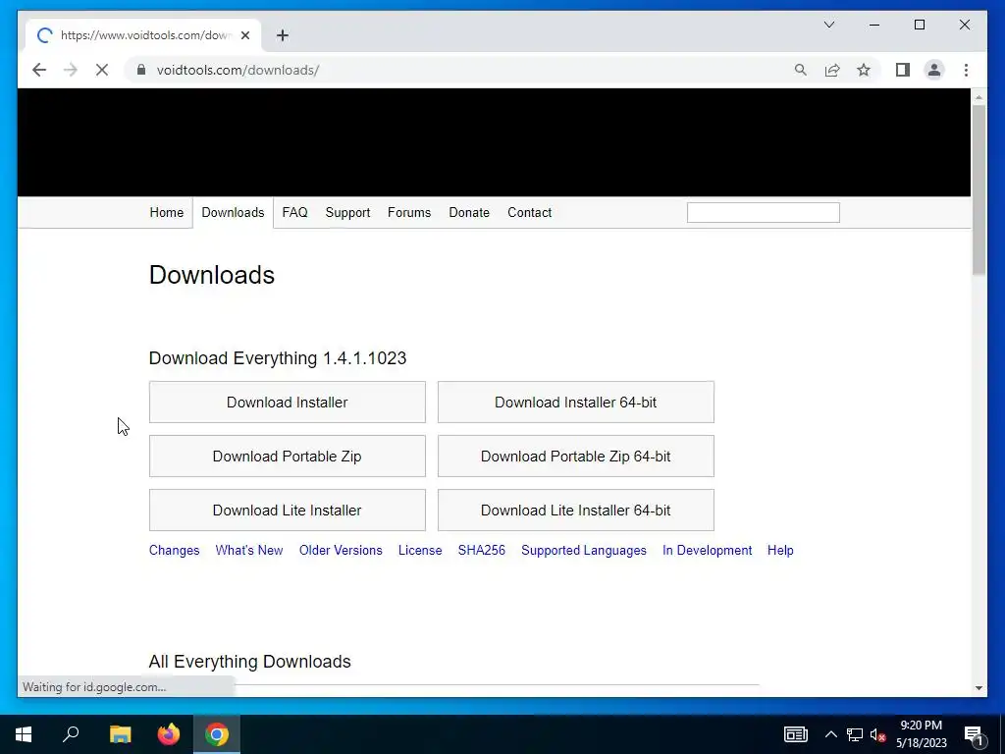
Task: Click Download Installer 64-bit button
Action: coord(575,402)
